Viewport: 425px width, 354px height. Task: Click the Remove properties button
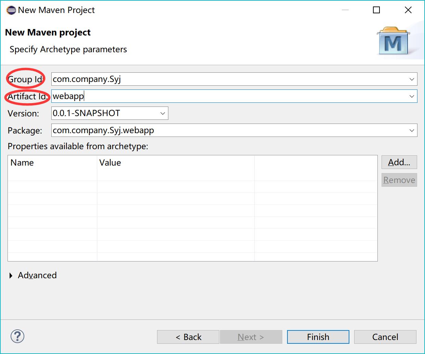(x=399, y=180)
